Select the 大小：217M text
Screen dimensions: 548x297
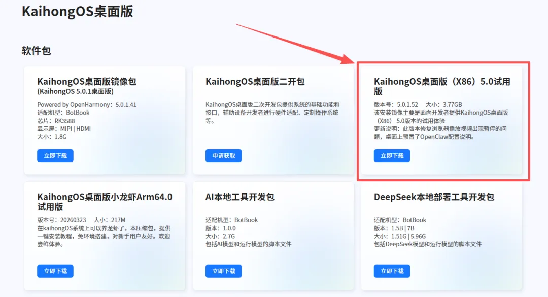(x=110, y=220)
